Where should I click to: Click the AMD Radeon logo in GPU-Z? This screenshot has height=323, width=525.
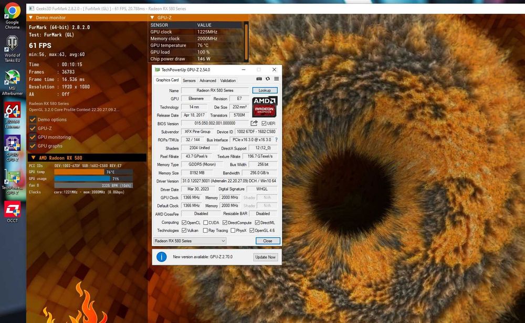pos(265,107)
